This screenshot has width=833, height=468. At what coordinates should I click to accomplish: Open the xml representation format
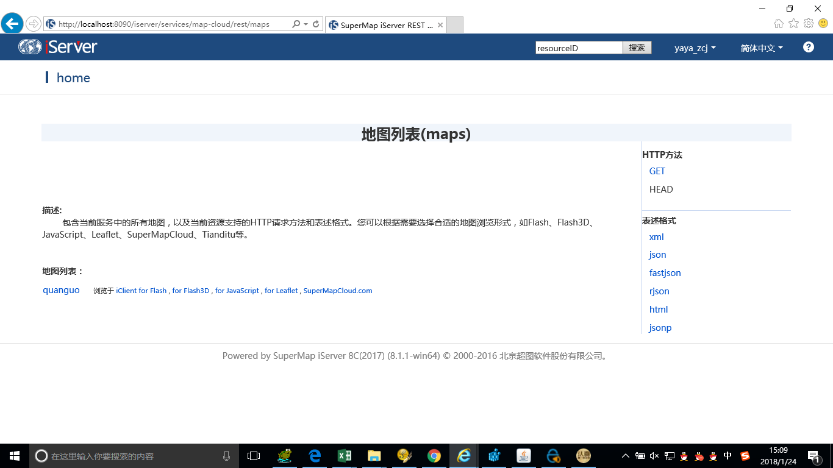click(656, 237)
